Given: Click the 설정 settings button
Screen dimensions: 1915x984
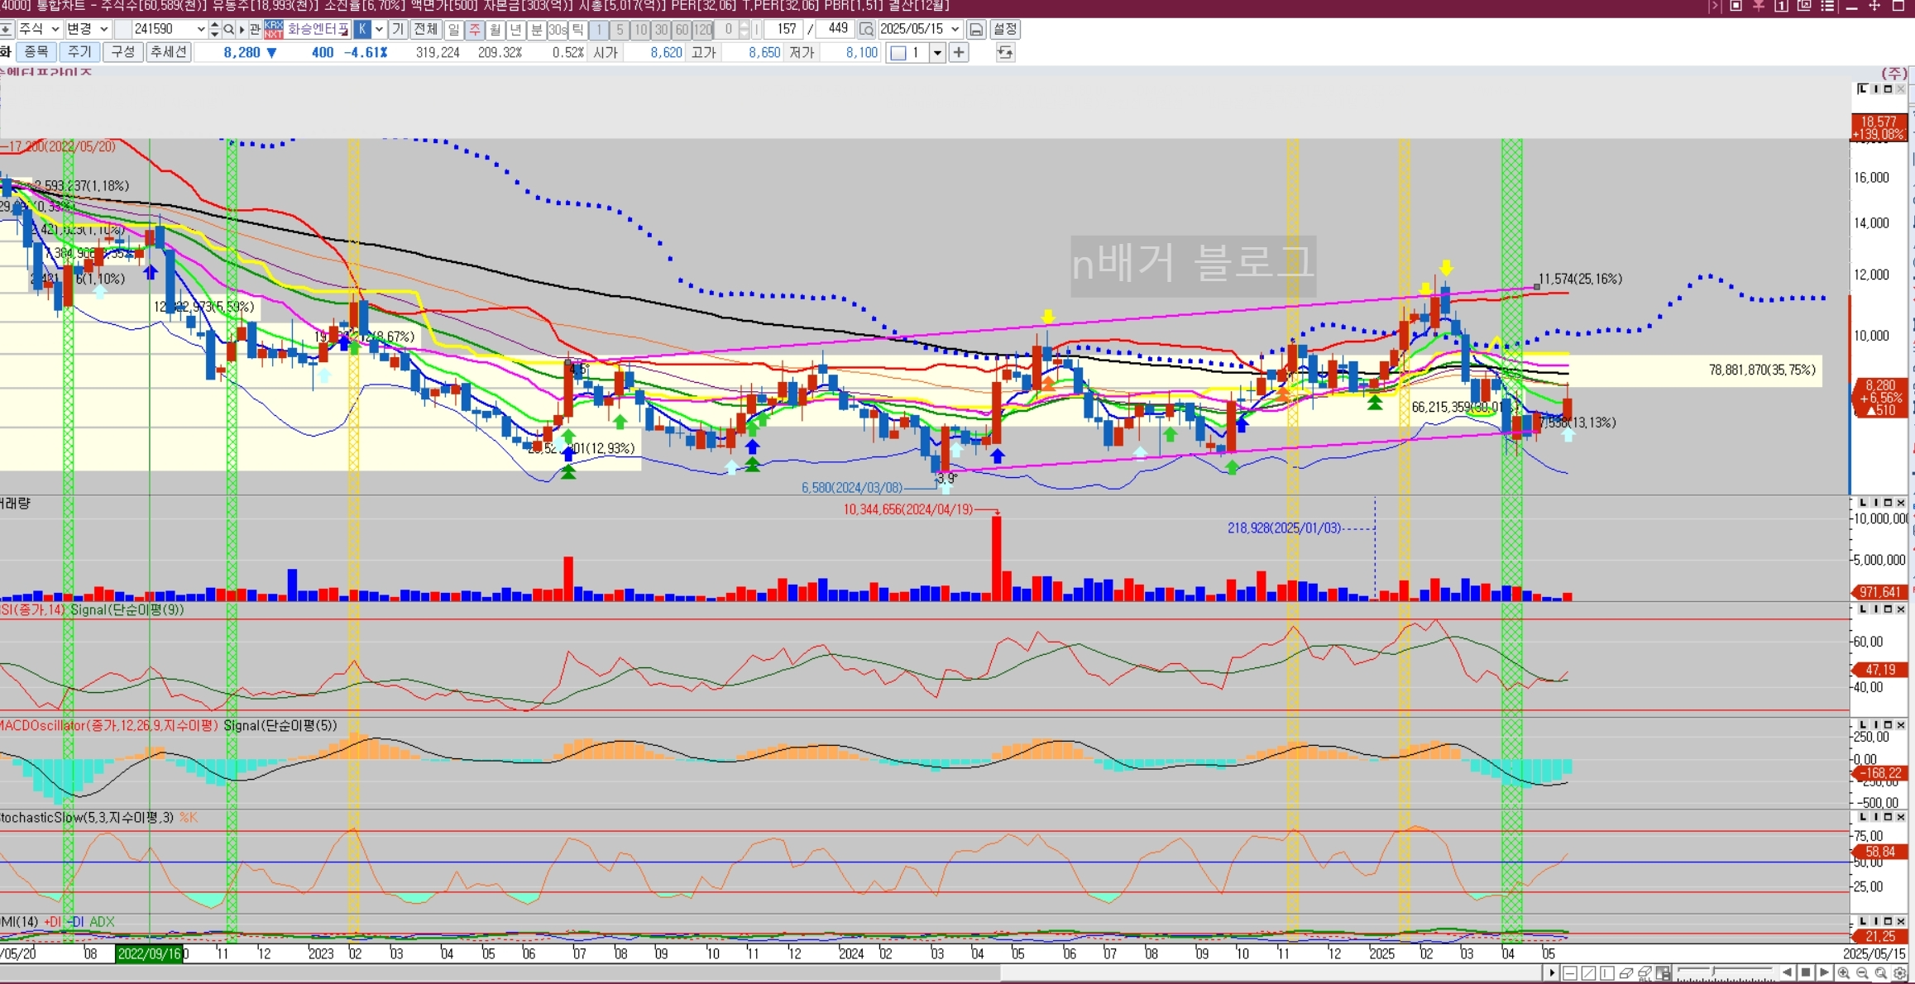Looking at the screenshot, I should [1005, 29].
